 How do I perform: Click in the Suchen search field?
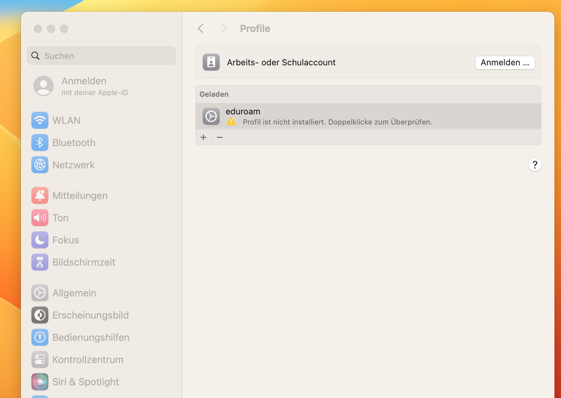(x=101, y=56)
